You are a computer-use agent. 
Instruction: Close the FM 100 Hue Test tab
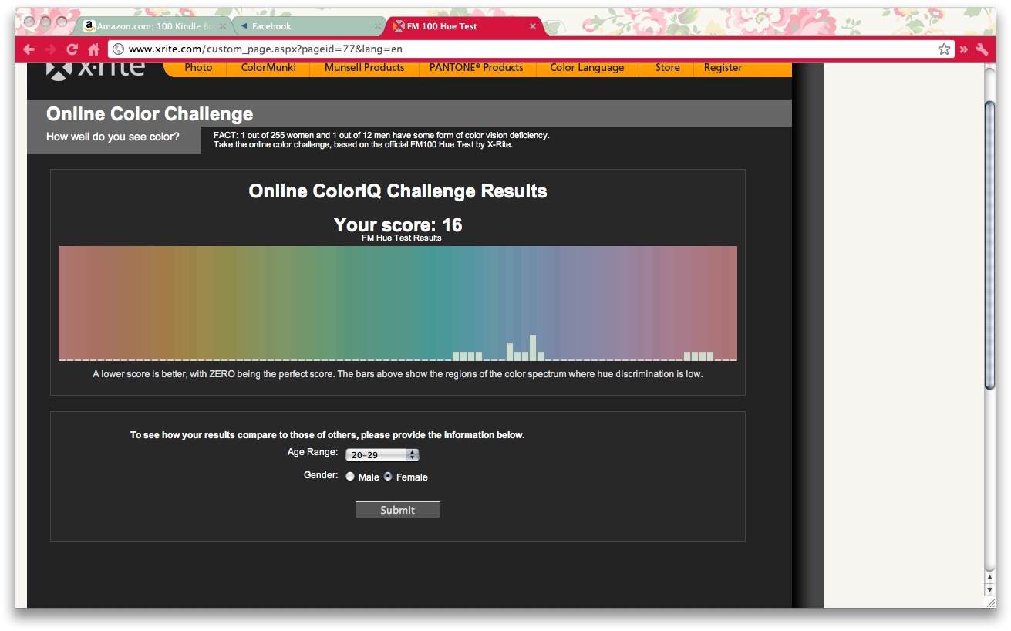(x=532, y=26)
